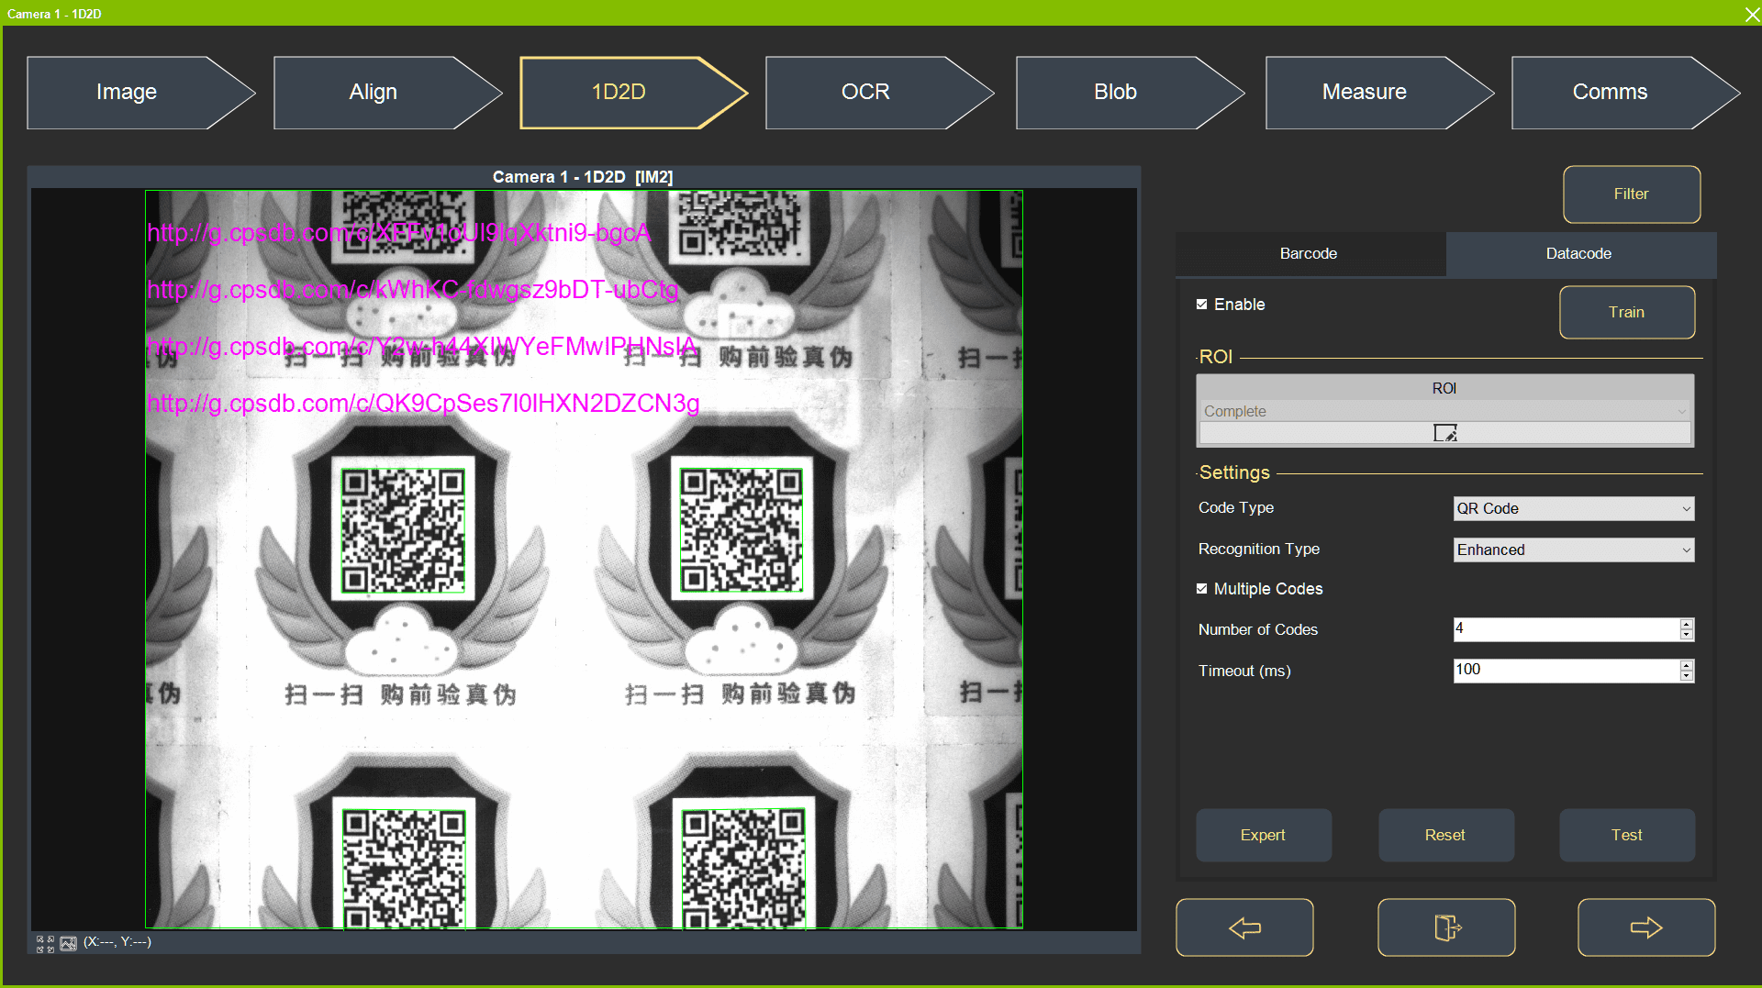Click the Number of Codes input field
This screenshot has width=1762, height=988.
(1567, 629)
